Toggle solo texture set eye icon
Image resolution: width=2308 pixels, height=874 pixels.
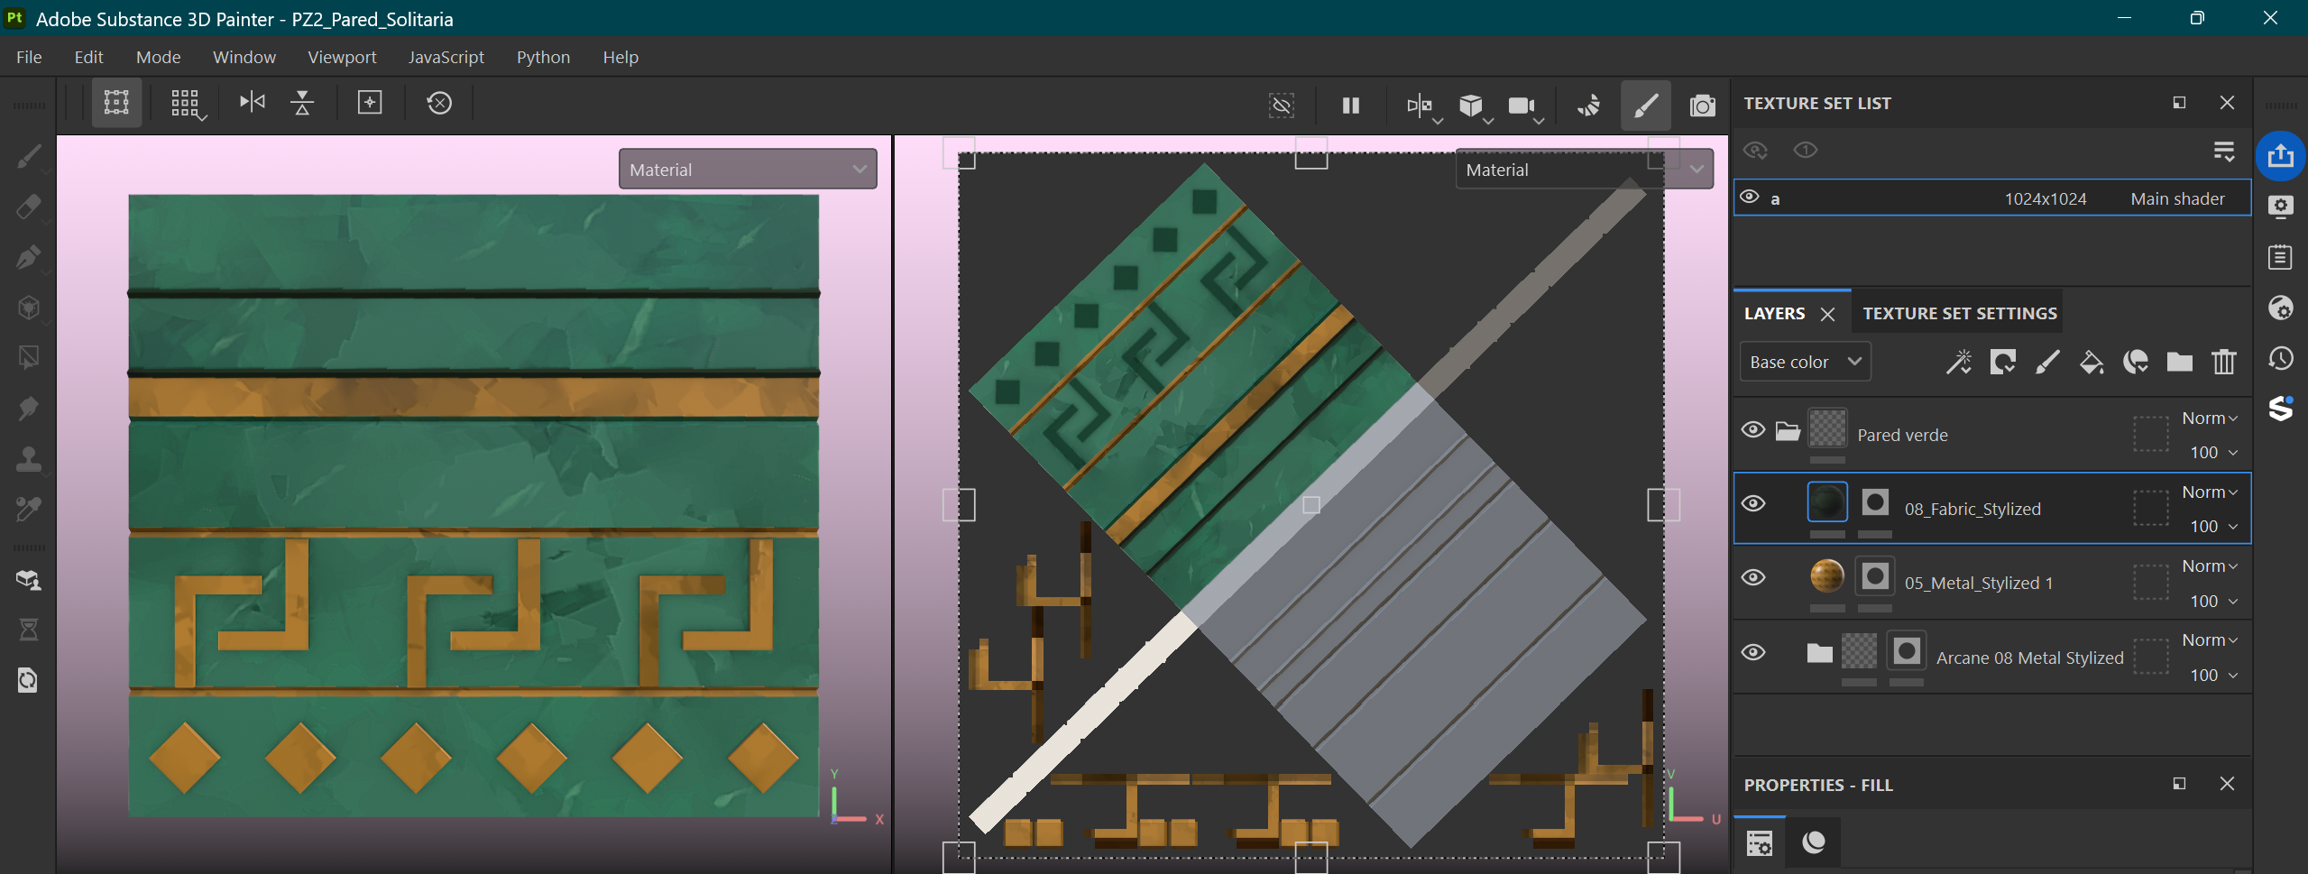pos(1806,150)
